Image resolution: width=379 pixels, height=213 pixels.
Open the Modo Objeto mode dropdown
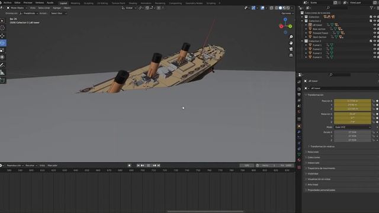17,8
